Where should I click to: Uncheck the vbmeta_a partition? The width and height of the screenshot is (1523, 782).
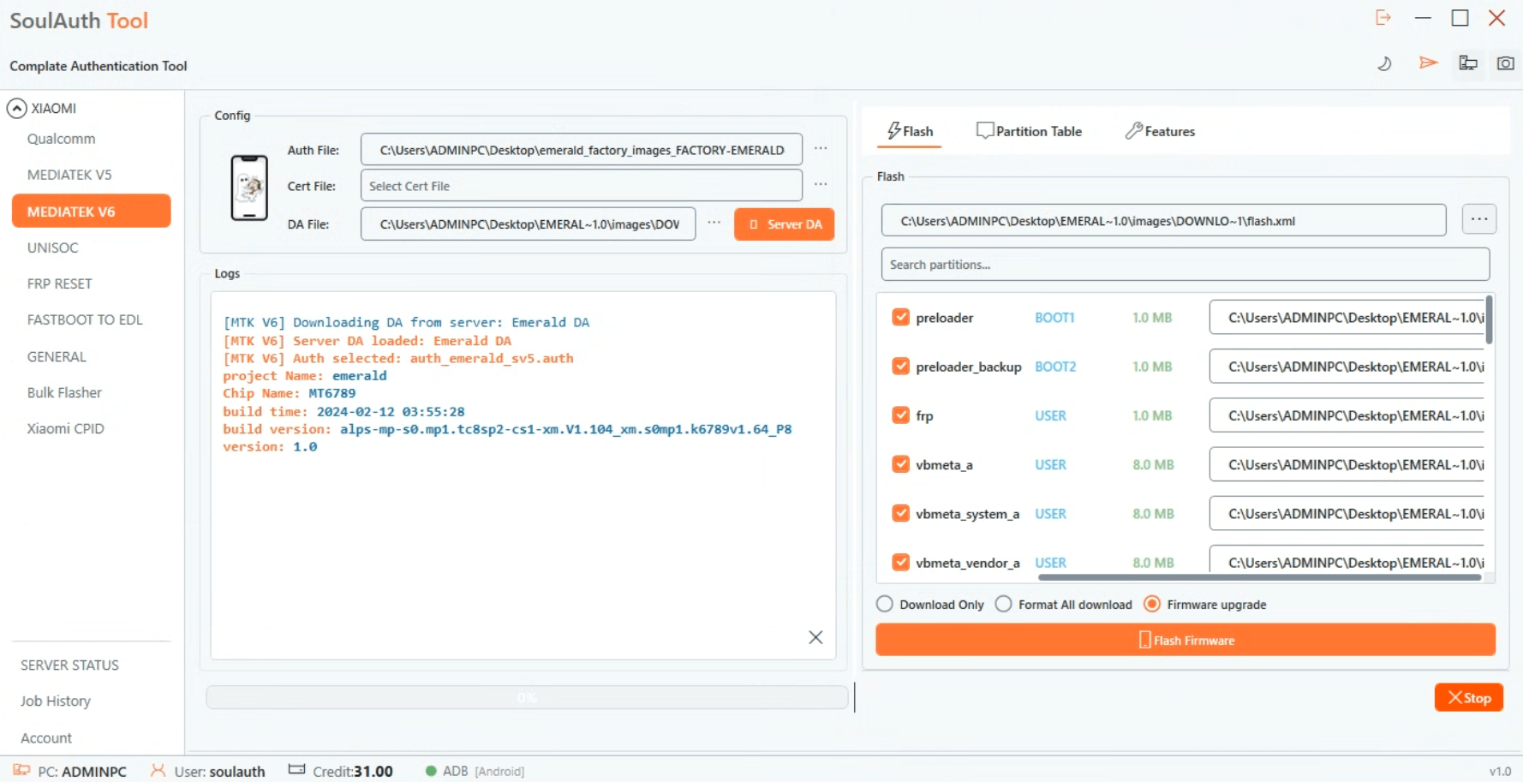(x=900, y=463)
